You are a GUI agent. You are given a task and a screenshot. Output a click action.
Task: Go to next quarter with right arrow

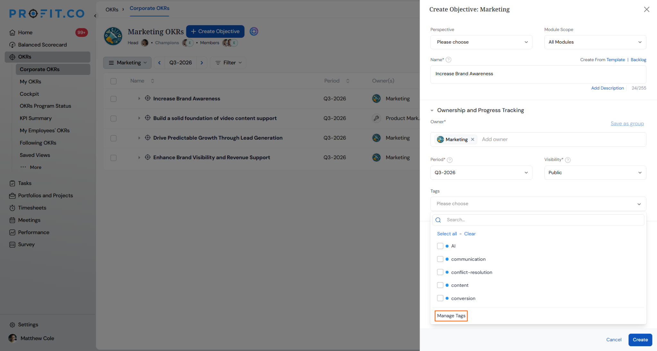pyautogui.click(x=202, y=63)
